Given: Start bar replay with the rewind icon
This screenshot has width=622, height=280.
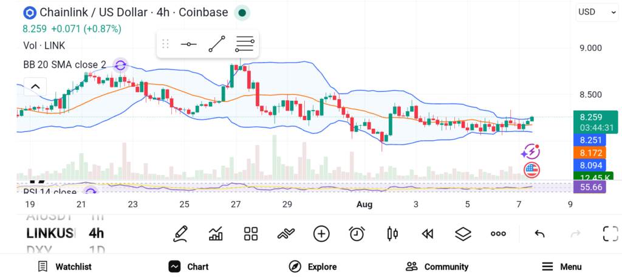Looking at the screenshot, I should click(x=427, y=234).
